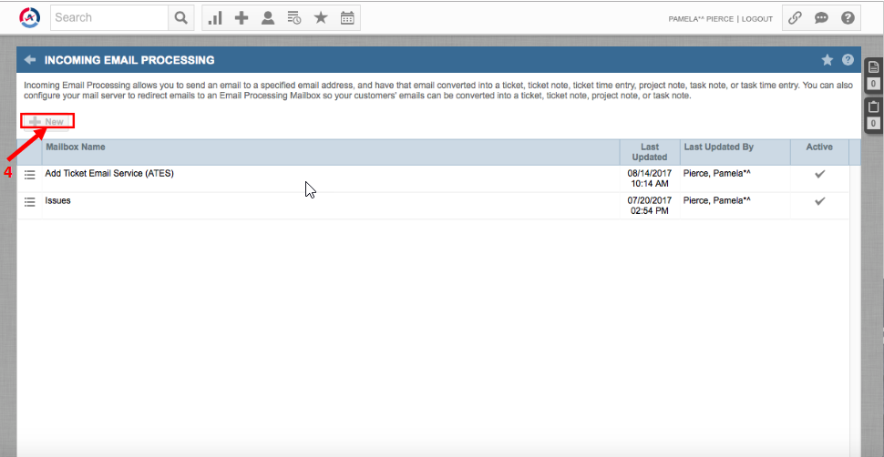This screenshot has width=884, height=457.
Task: Open the chat bubble icon
Action: pyautogui.click(x=821, y=17)
